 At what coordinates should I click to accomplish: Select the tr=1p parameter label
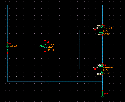coord(51,50)
